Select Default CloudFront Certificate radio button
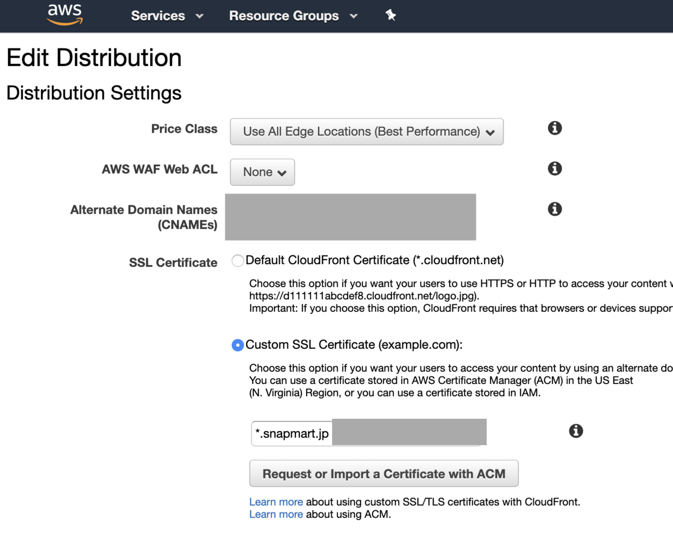 [238, 261]
